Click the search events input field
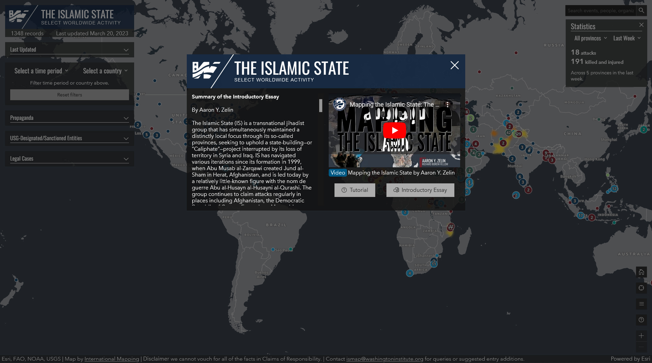652x363 pixels. point(600,11)
